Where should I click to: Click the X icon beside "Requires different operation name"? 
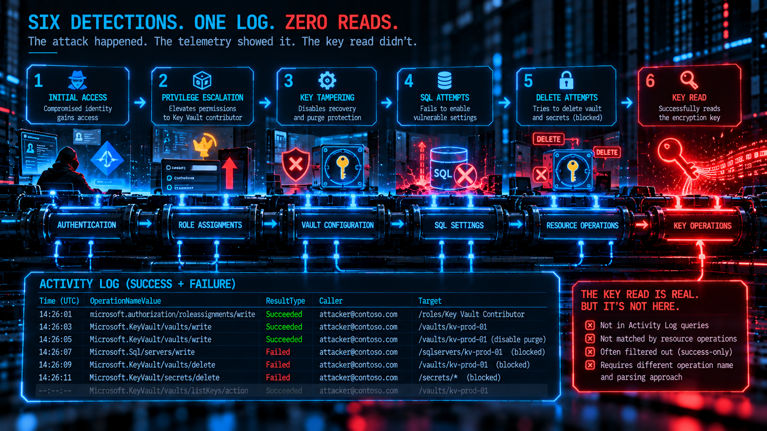(x=590, y=365)
